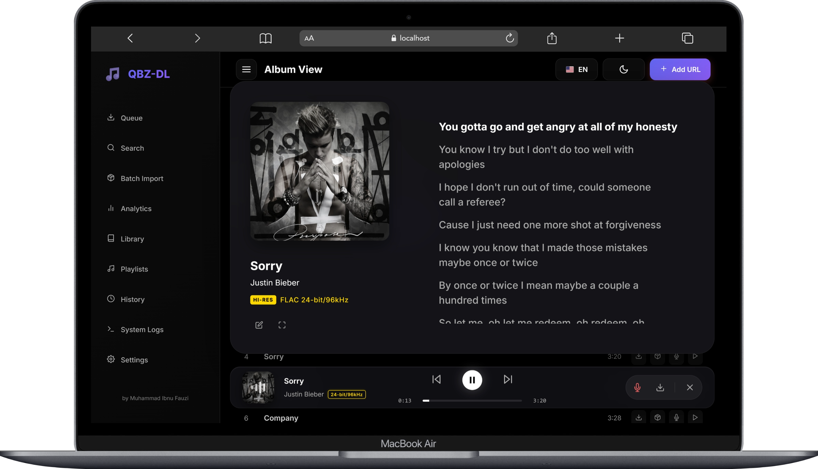Jump to lyric "Cause I just need one more shot"
The image size is (818, 469).
pyautogui.click(x=550, y=225)
